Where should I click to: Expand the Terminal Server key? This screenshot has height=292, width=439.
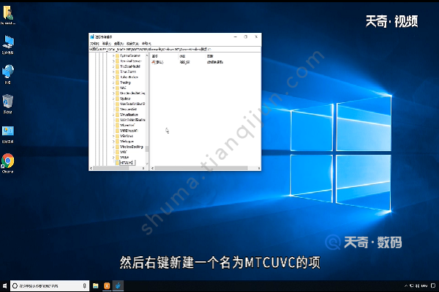(x=113, y=61)
